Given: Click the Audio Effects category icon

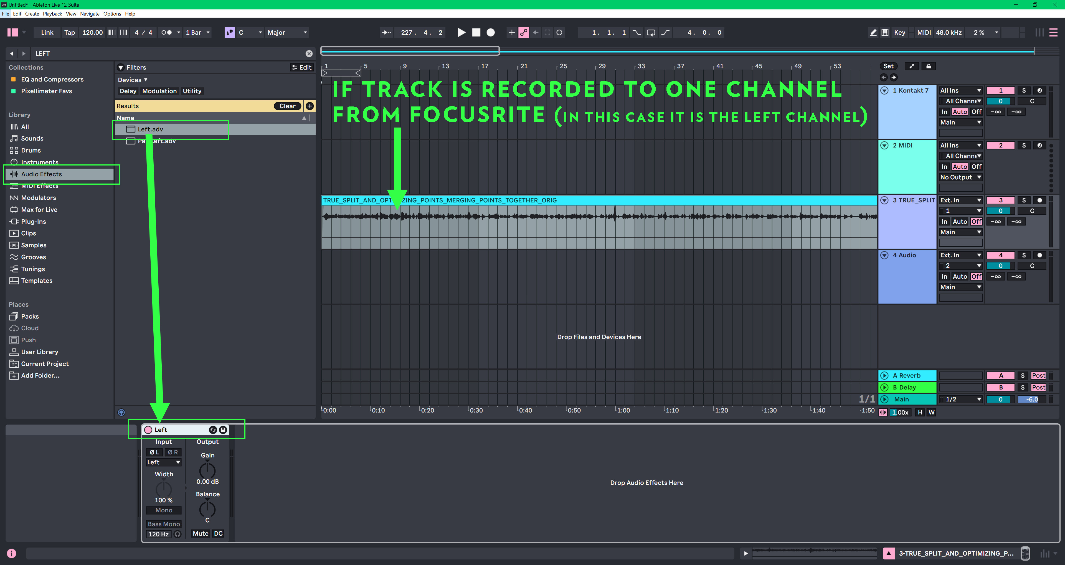Looking at the screenshot, I should pyautogui.click(x=14, y=174).
